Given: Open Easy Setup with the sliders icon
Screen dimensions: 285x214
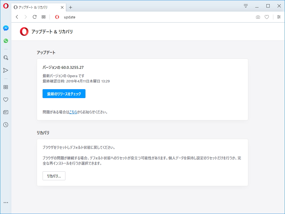Looking at the screenshot, I should tap(279, 17).
